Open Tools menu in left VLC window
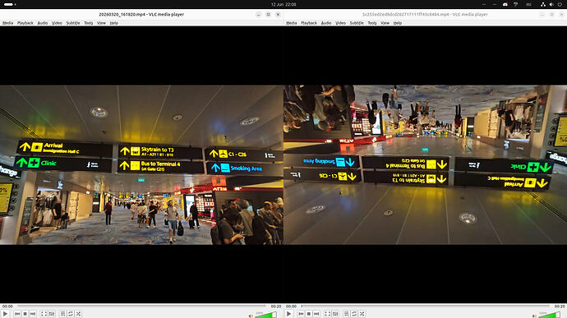Image resolution: width=567 pixels, height=318 pixels. coord(89,23)
